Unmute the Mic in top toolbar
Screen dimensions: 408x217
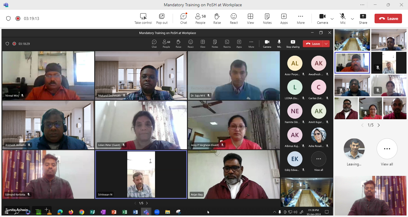pos(343,18)
